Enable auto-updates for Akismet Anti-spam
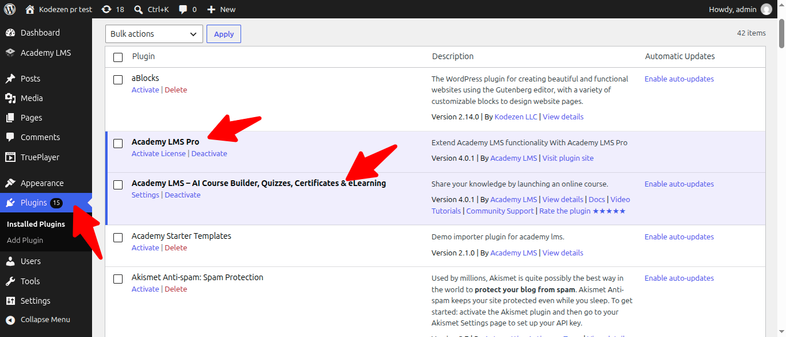The width and height of the screenshot is (786, 337). [x=679, y=278]
